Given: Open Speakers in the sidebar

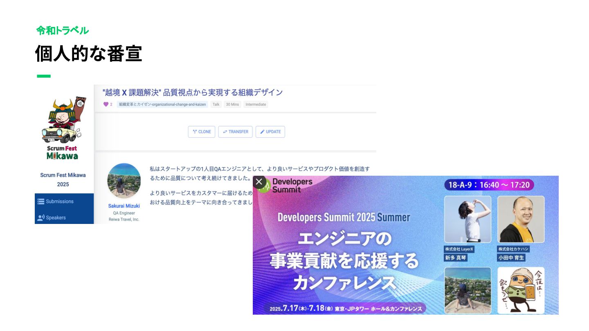Looking at the screenshot, I should (x=64, y=217).
